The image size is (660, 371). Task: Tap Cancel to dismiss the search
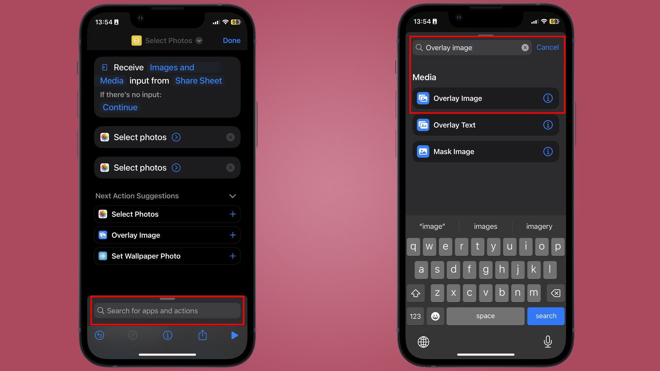tap(548, 47)
